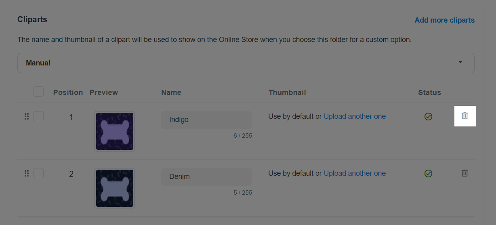Viewport: 496px width, 225px height.
Task: Select the checkbox for position 1 row
Action: 38,116
